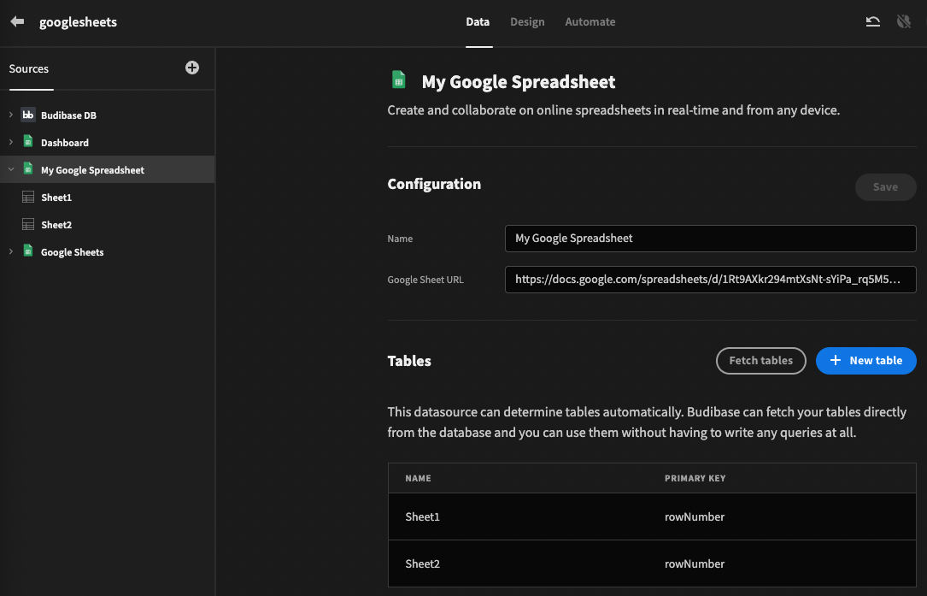Click the googlesheets app title
The image size is (927, 596).
point(78,22)
